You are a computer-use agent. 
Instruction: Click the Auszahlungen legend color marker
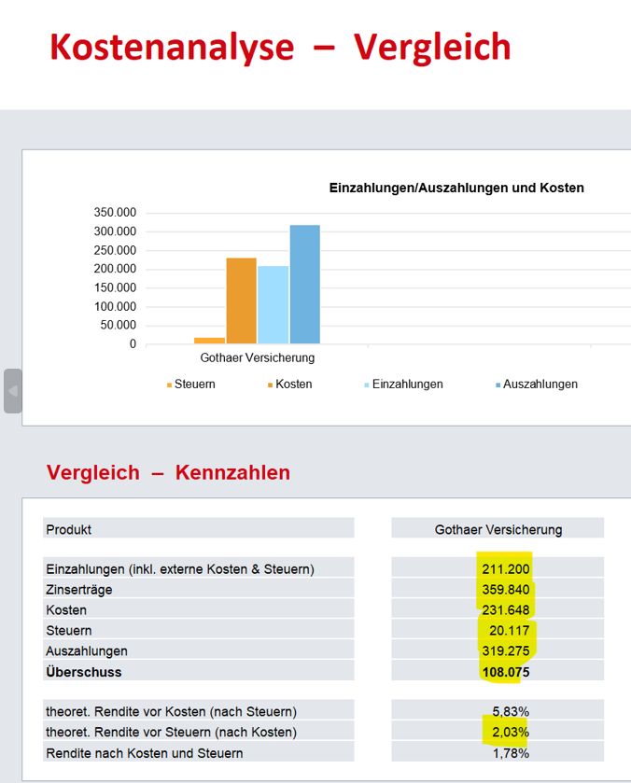[x=498, y=385]
